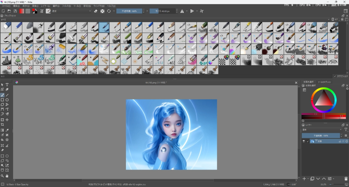Image resolution: width=349 pixels, height=187 pixels.
Task: Pick the Rectangle shape tool
Action: (x=2, y=100)
